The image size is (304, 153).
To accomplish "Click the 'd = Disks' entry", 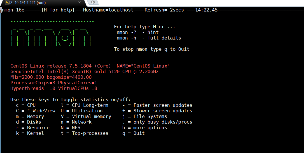I will click(29, 122).
